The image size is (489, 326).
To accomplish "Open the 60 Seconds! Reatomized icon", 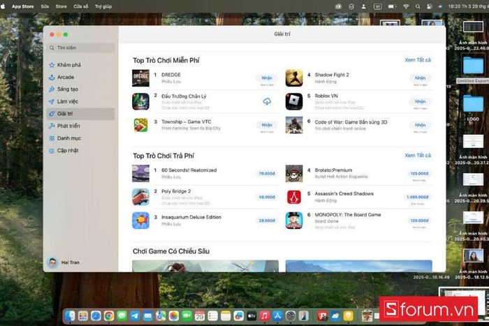I will click(140, 173).
